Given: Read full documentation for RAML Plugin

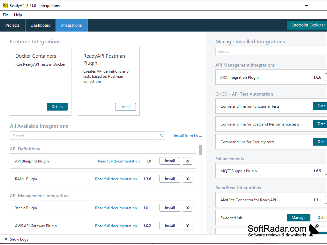Looking at the screenshot, I should (x=116, y=179).
